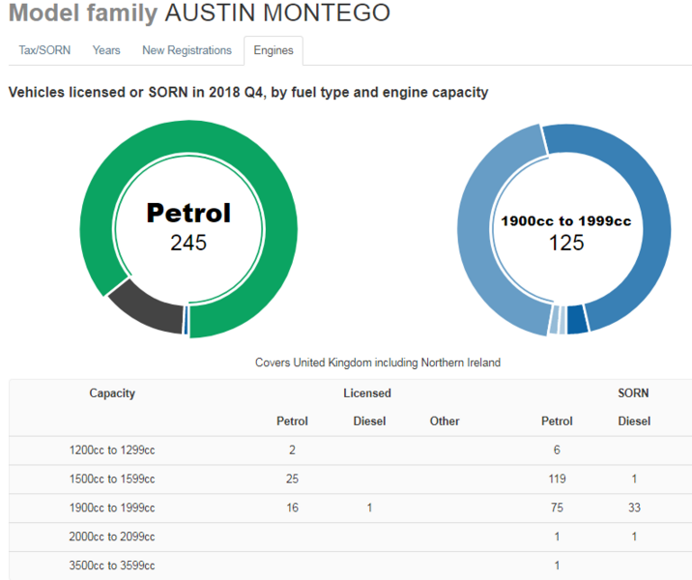Viewport: 692px width, 580px height.
Task: Click the SORN Petrol column header
Action: coord(557,421)
